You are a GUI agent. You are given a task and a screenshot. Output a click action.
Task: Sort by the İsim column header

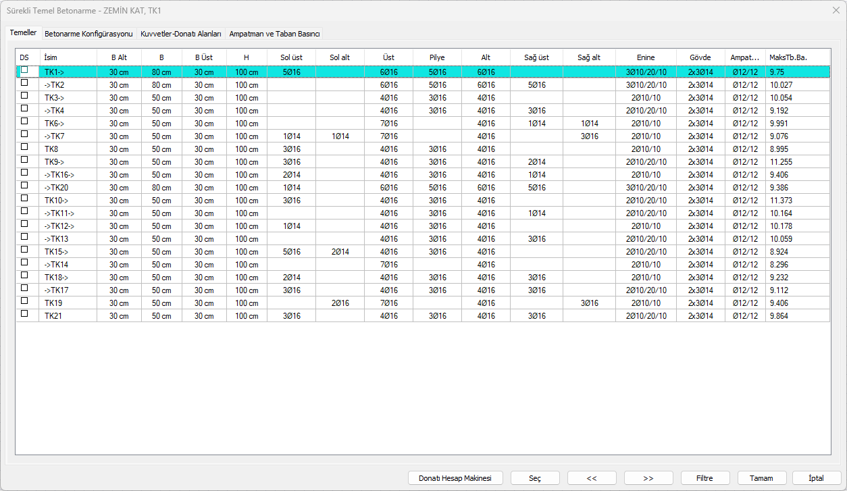(68, 57)
